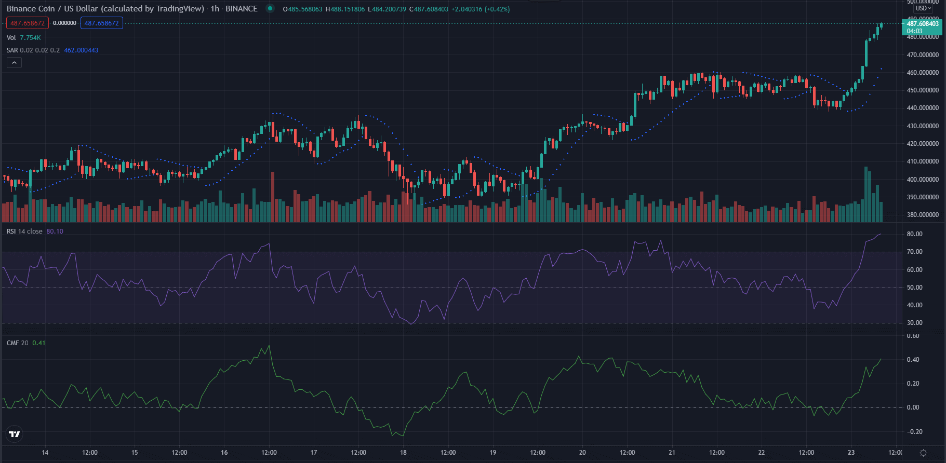Screen dimensions: 946x463
Task: Collapse the indicator legend with the caret button
Action: pyautogui.click(x=14, y=63)
